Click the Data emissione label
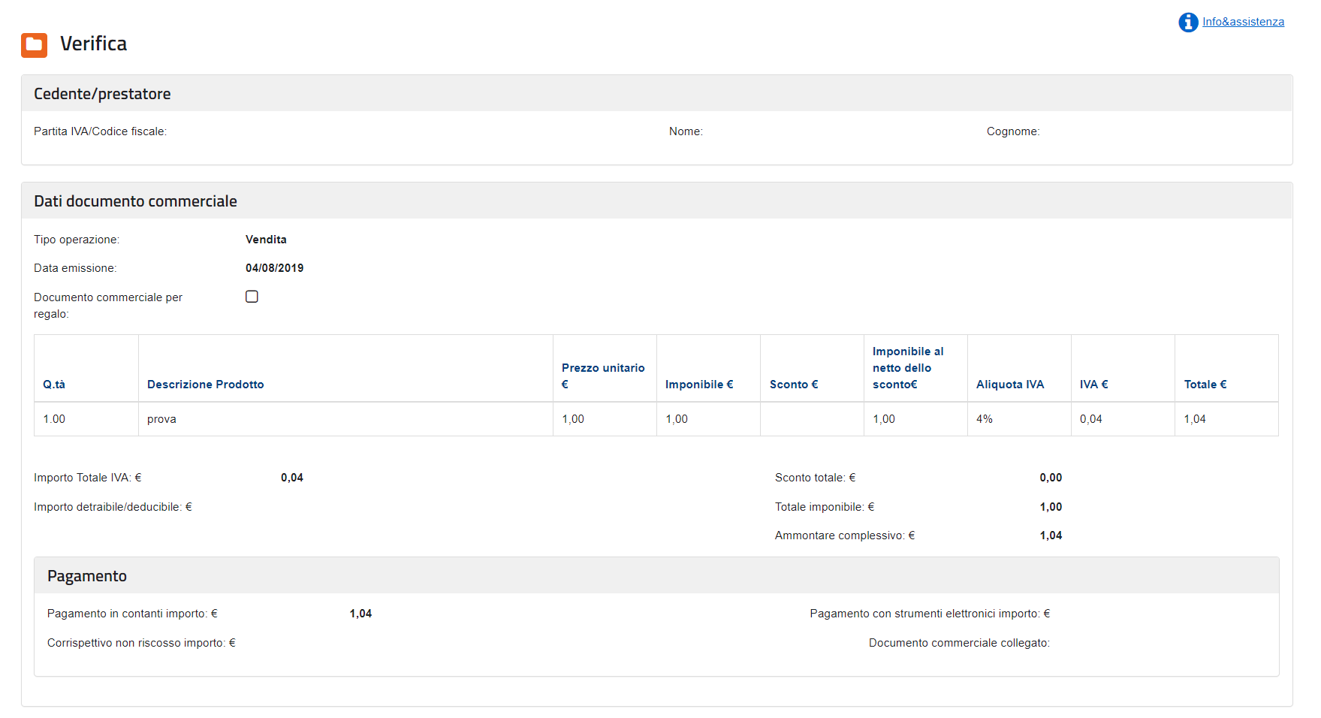1321x718 pixels. [75, 268]
